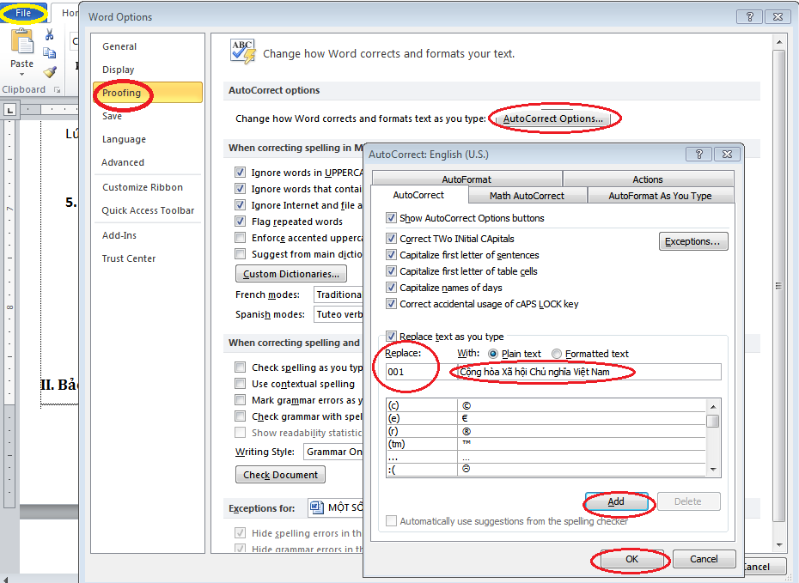
Task: Enable Use contextual spelling
Action: pos(240,384)
